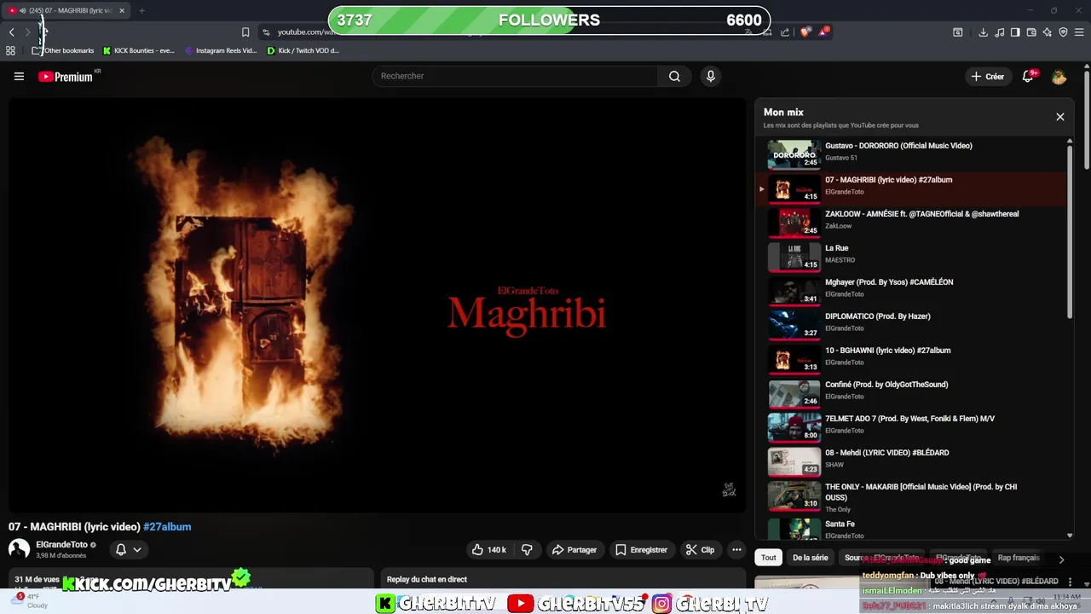Open the Kick / Twitch VOD d... bookmark
This screenshot has height=614, width=1091.
coord(303,50)
